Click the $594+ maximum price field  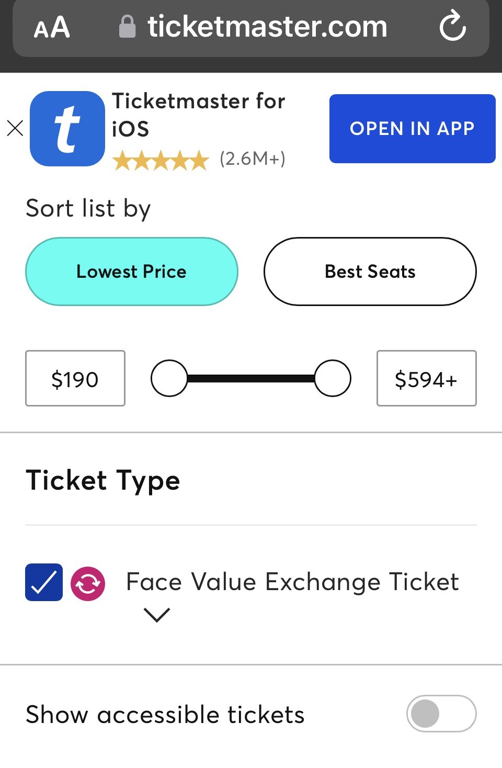[x=426, y=378]
